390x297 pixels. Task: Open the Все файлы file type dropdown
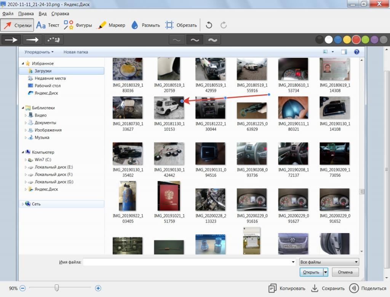pos(329,262)
